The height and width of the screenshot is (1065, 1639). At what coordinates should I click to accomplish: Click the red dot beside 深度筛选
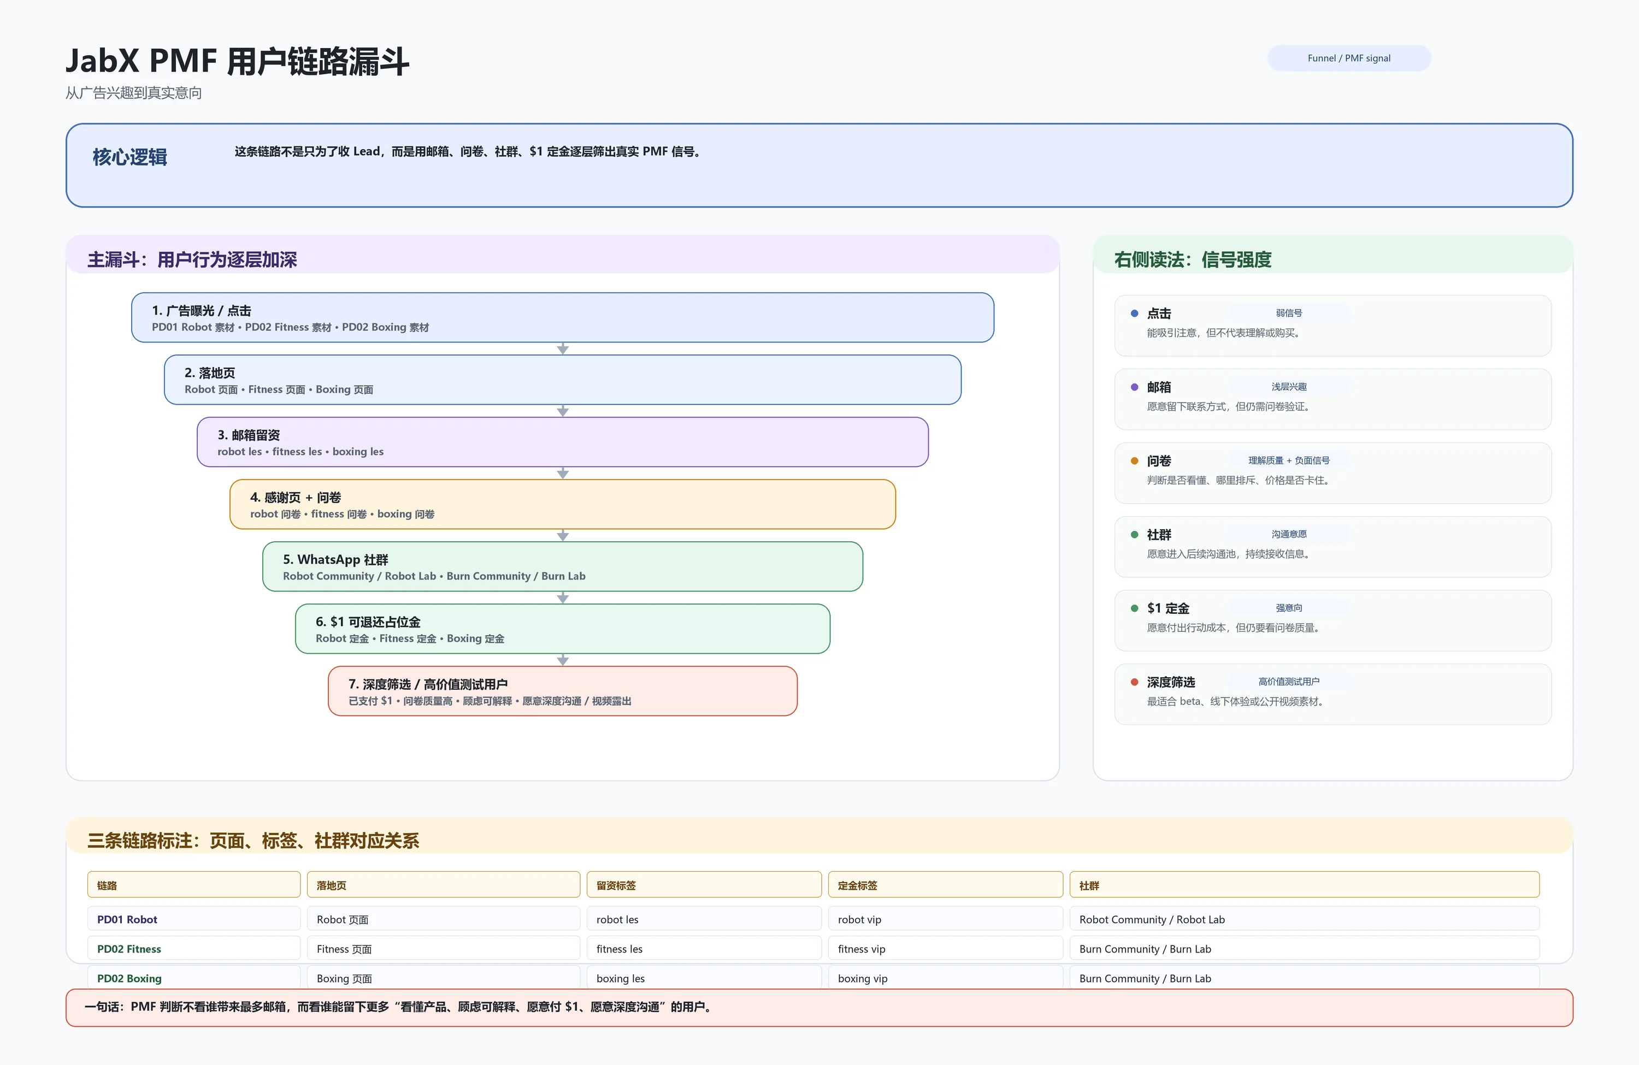[1134, 682]
